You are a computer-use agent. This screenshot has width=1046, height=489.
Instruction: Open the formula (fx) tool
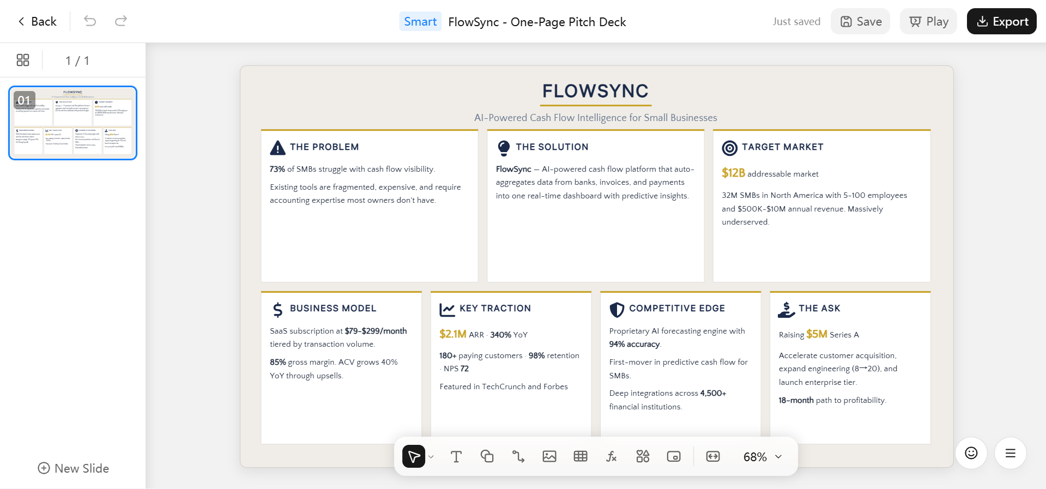click(612, 456)
